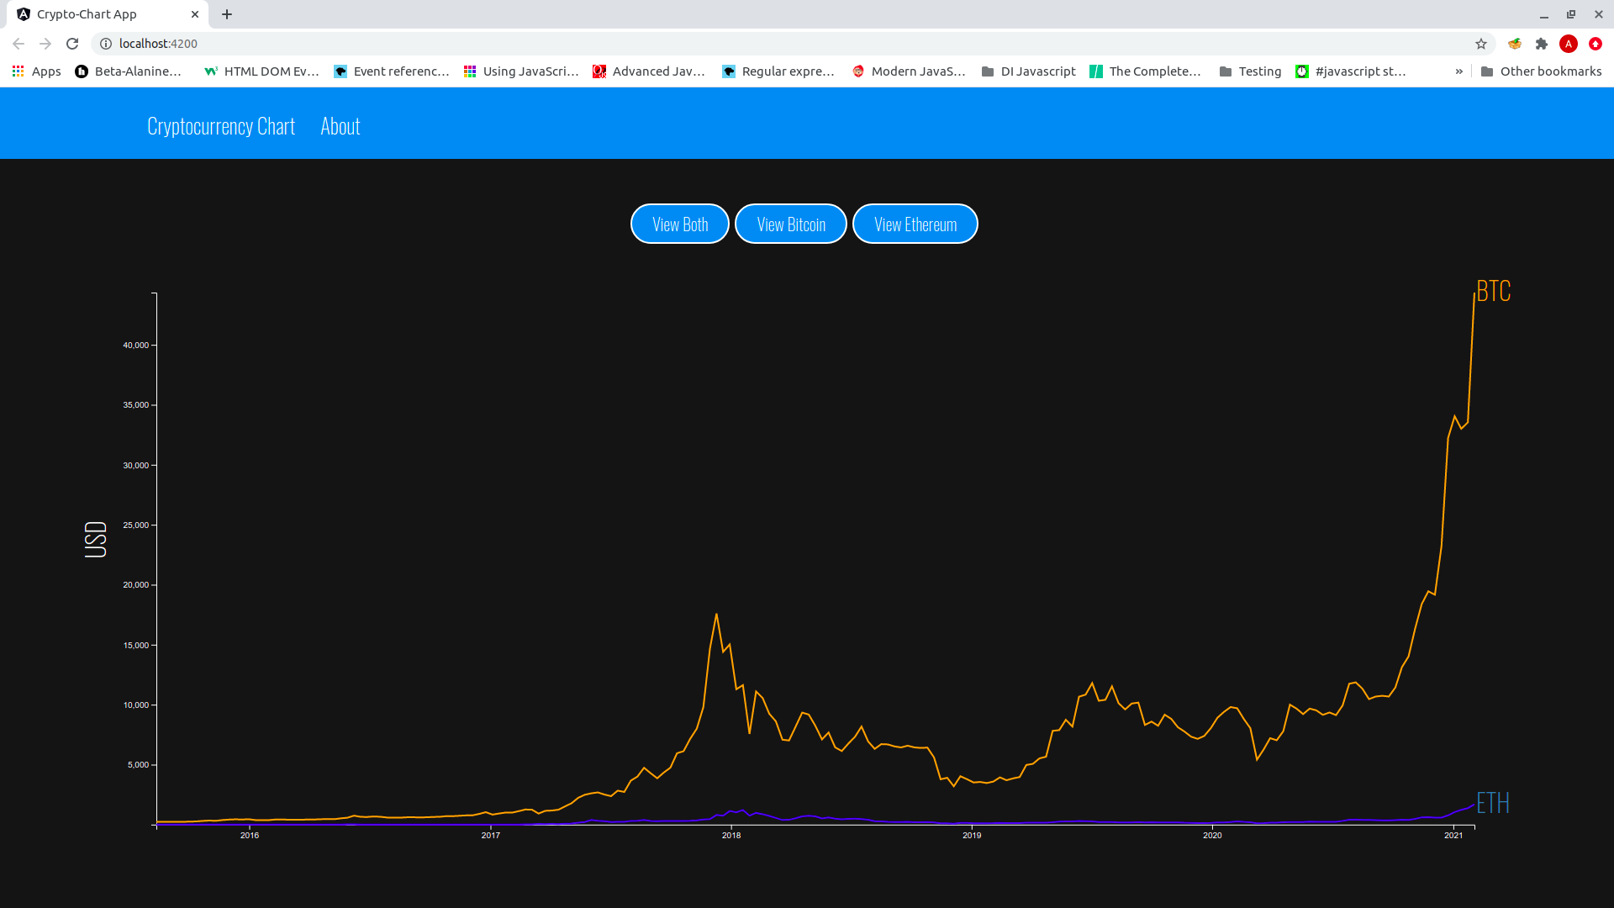Click the Cryptocurrency Chart navigation link

220,125
